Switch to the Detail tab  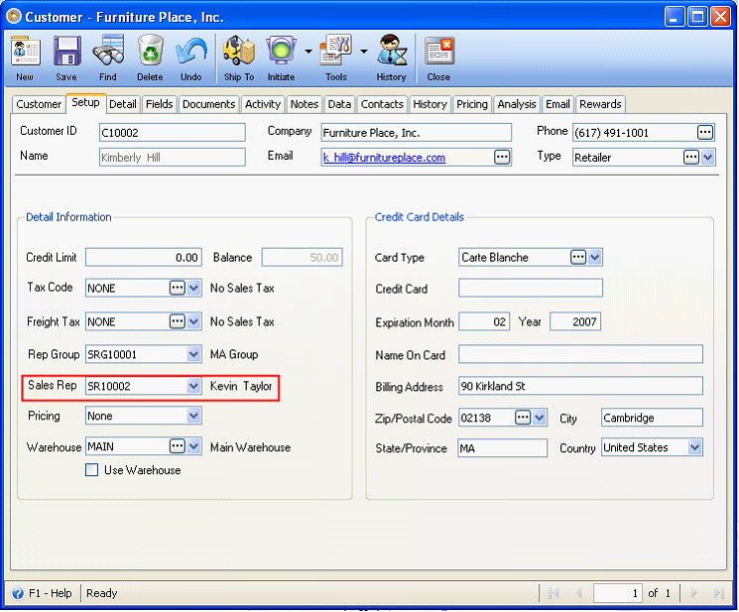click(123, 104)
